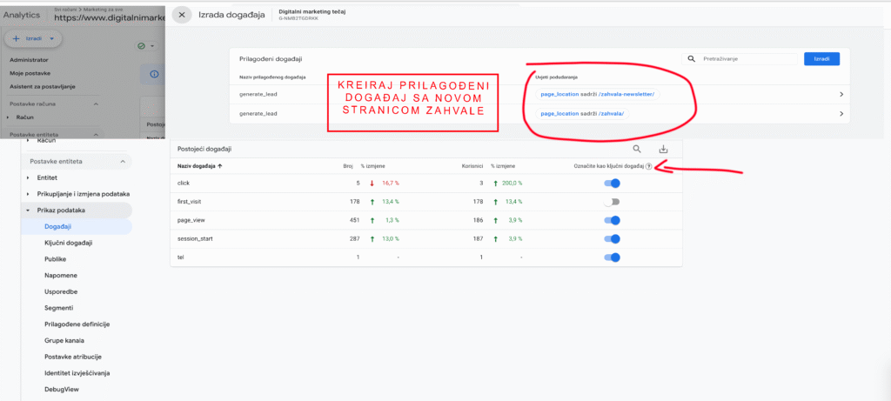Collapse the Postavke entiteta section
Viewport: 891px width, 401px height.
click(x=124, y=162)
